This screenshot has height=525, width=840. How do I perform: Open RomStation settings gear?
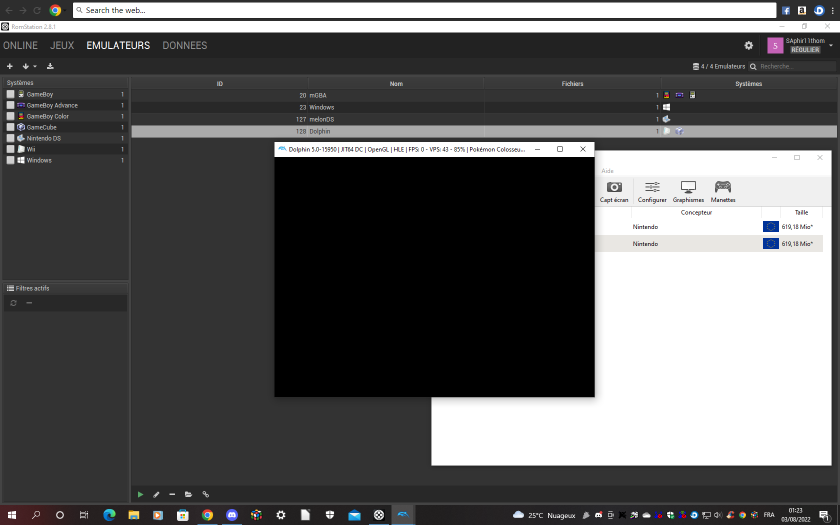(x=748, y=45)
